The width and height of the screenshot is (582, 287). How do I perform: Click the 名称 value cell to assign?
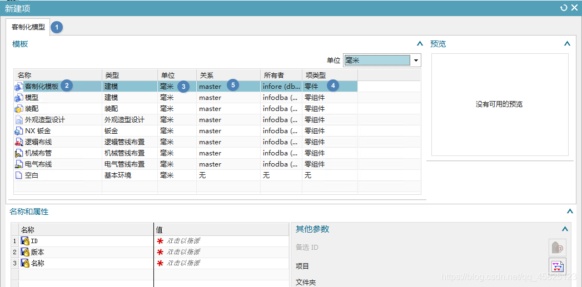tap(222, 263)
